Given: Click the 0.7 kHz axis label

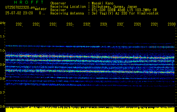Looking at the screenshot, I should [x=2, y=93].
